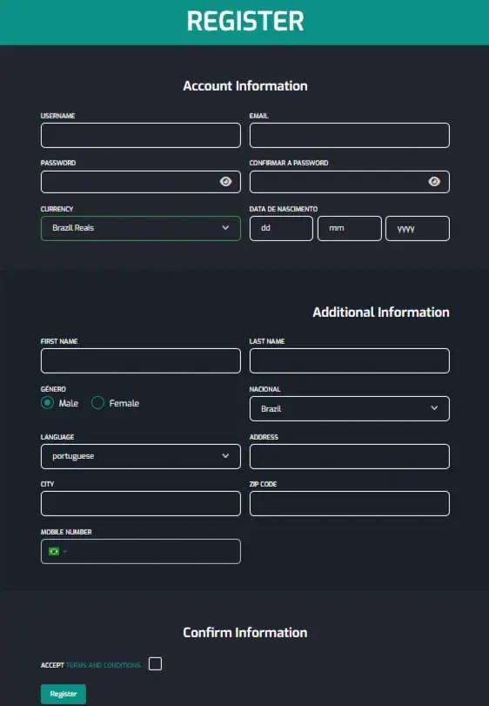Select the Female gender radio button
The width and height of the screenshot is (489, 706).
[97, 402]
